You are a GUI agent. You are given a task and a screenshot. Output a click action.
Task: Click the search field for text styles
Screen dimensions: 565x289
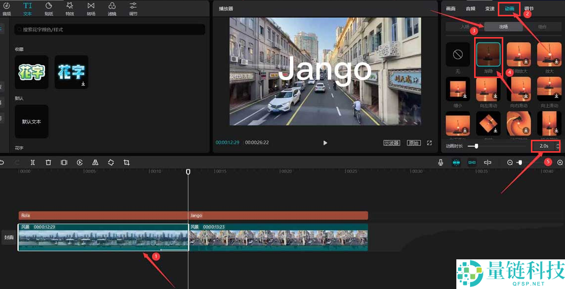click(110, 30)
